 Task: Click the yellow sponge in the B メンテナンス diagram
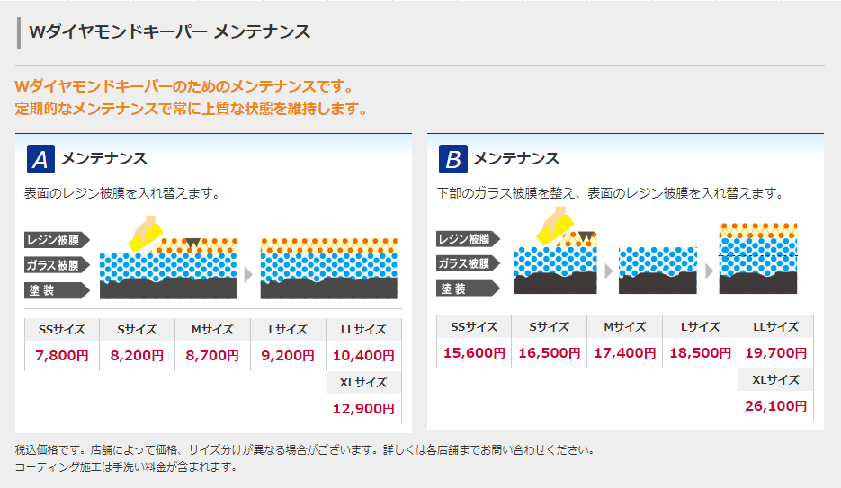tap(556, 226)
